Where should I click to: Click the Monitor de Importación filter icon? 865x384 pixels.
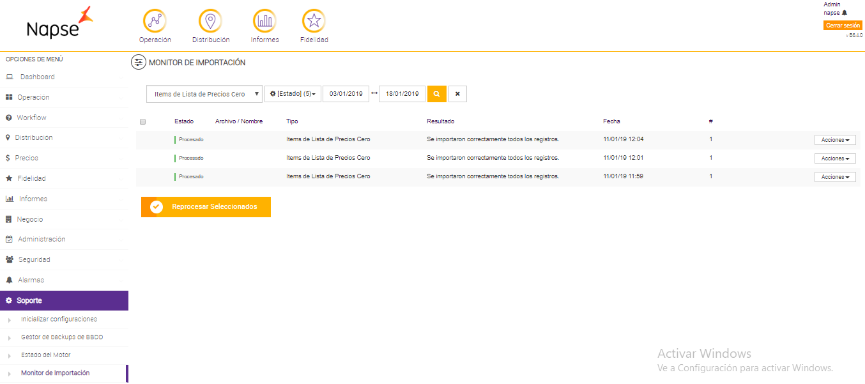(138, 63)
